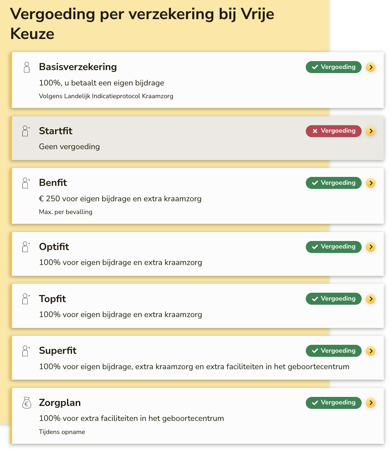The image size is (392, 455).
Task: Expand Startfit details using its chevron arrow
Action: coord(370,131)
